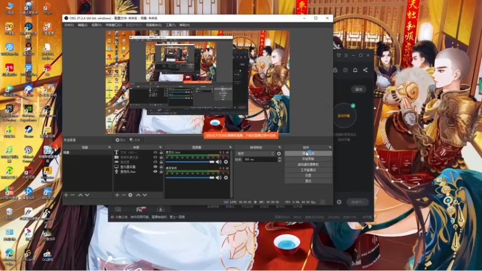The width and height of the screenshot is (482, 271).
Task: Move the selected source down
Action: click(145, 195)
